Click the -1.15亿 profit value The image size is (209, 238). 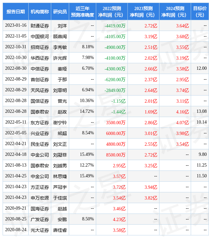pyautogui.click(x=118, y=101)
